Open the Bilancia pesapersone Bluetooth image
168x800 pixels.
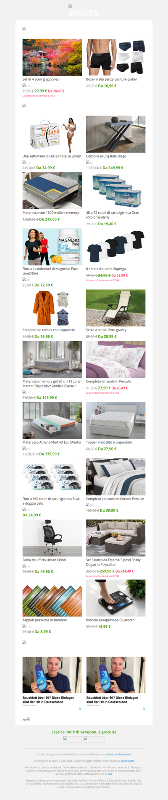116,598
